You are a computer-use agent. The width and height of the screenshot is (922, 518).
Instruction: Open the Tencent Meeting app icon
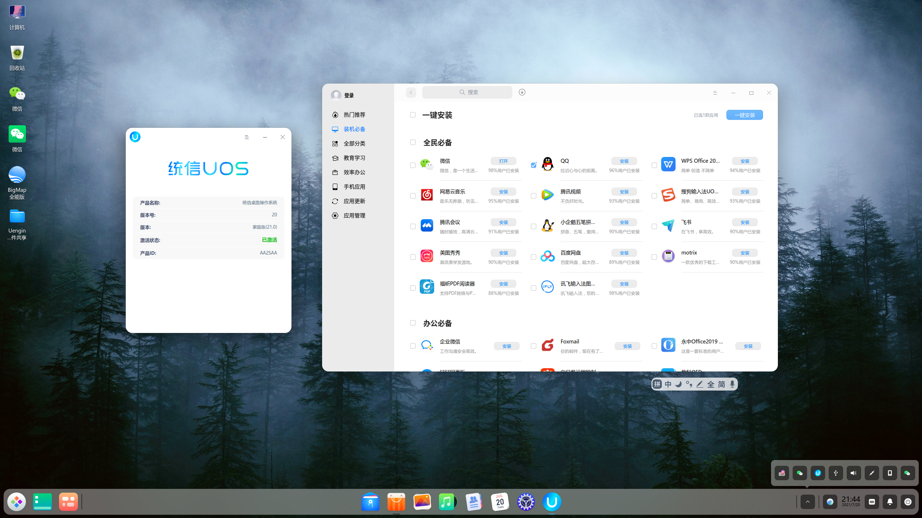[427, 226]
